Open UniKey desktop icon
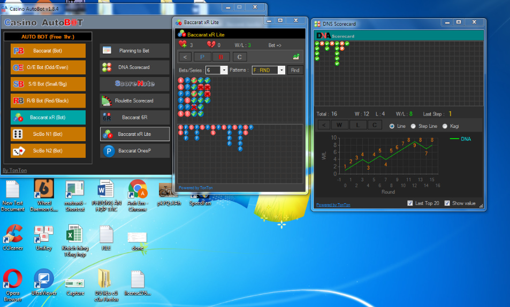Image resolution: width=510 pixels, height=307 pixels. coord(44,237)
